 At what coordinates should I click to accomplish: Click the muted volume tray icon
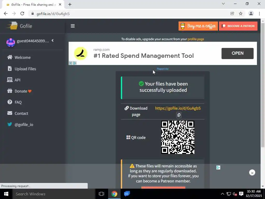click(235, 194)
